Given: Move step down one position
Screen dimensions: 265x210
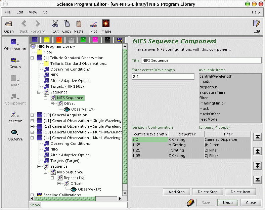Looking at the screenshot, I should pyautogui.click(x=257, y=165).
